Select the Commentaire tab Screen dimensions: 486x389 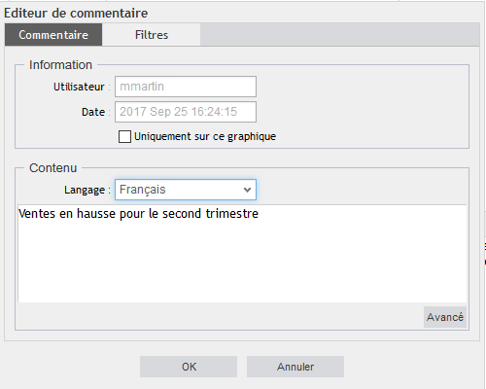click(53, 35)
